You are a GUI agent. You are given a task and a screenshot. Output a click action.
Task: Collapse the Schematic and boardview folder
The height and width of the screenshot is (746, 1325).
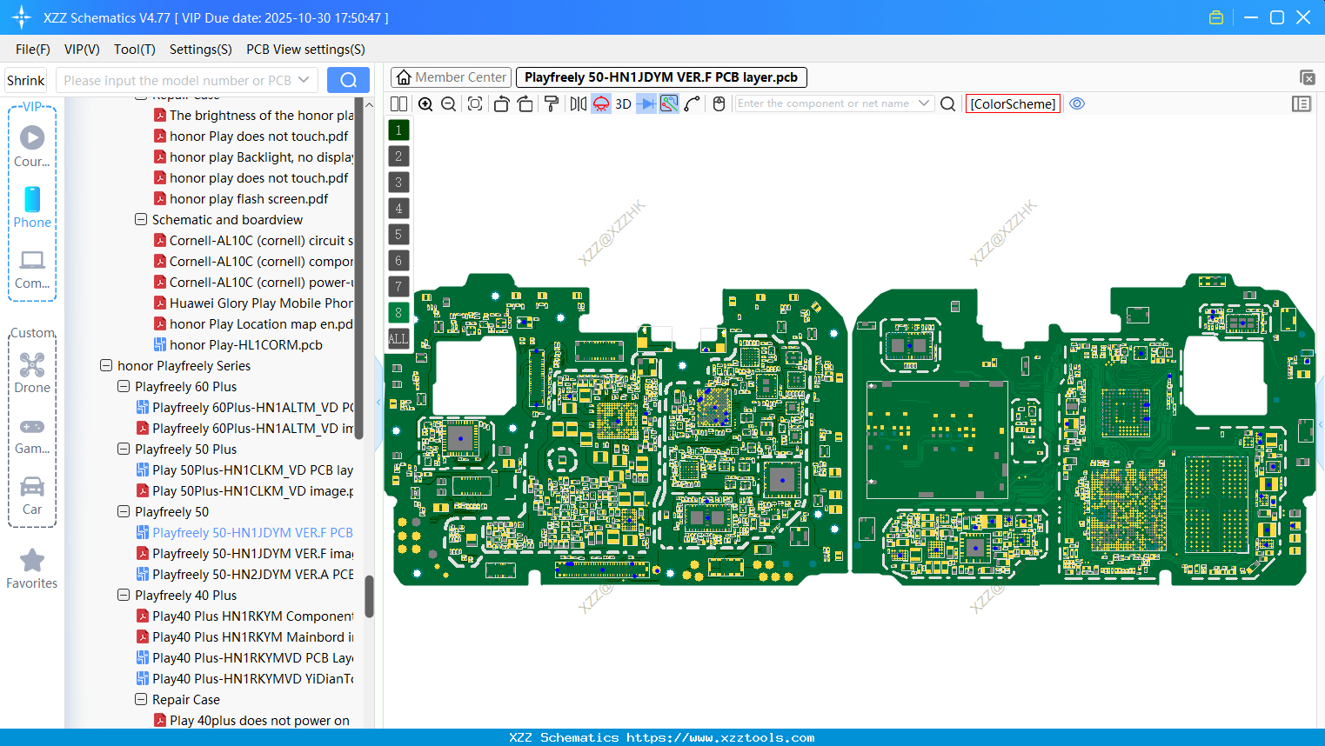pyautogui.click(x=141, y=220)
